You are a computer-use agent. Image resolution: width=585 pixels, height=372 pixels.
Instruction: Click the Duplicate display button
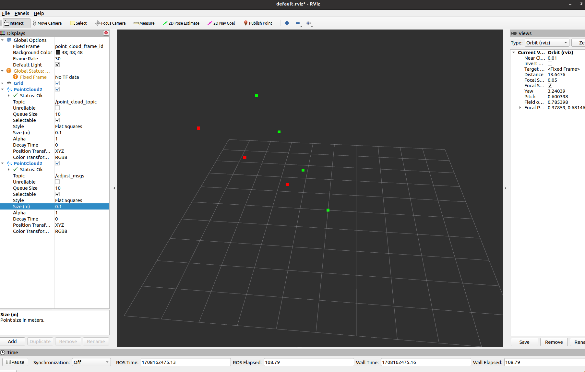(40, 341)
